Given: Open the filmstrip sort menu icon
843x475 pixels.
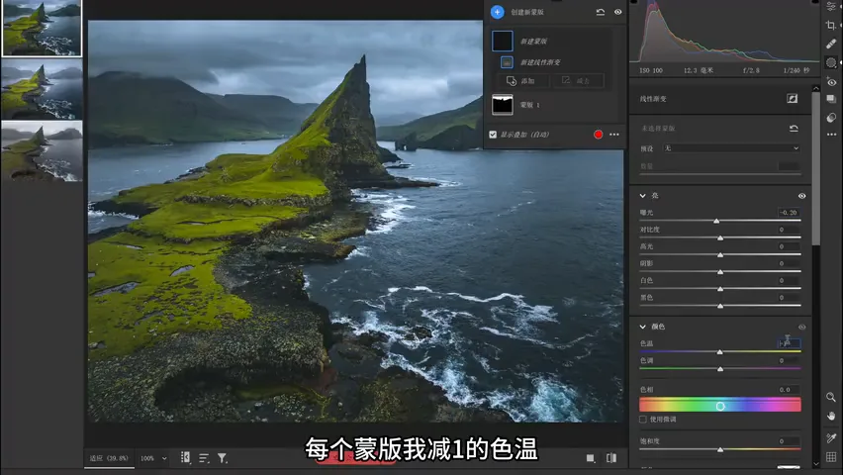Looking at the screenshot, I should point(204,458).
